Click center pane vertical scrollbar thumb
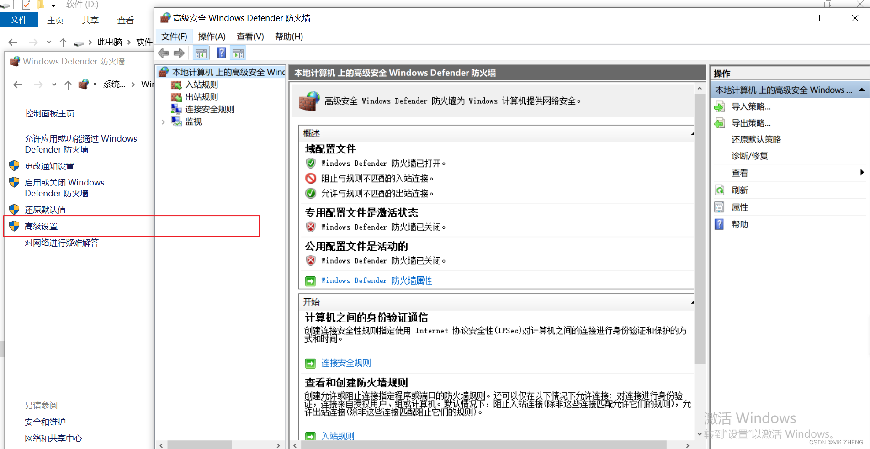Screen dimensions: 870x449 700,228
